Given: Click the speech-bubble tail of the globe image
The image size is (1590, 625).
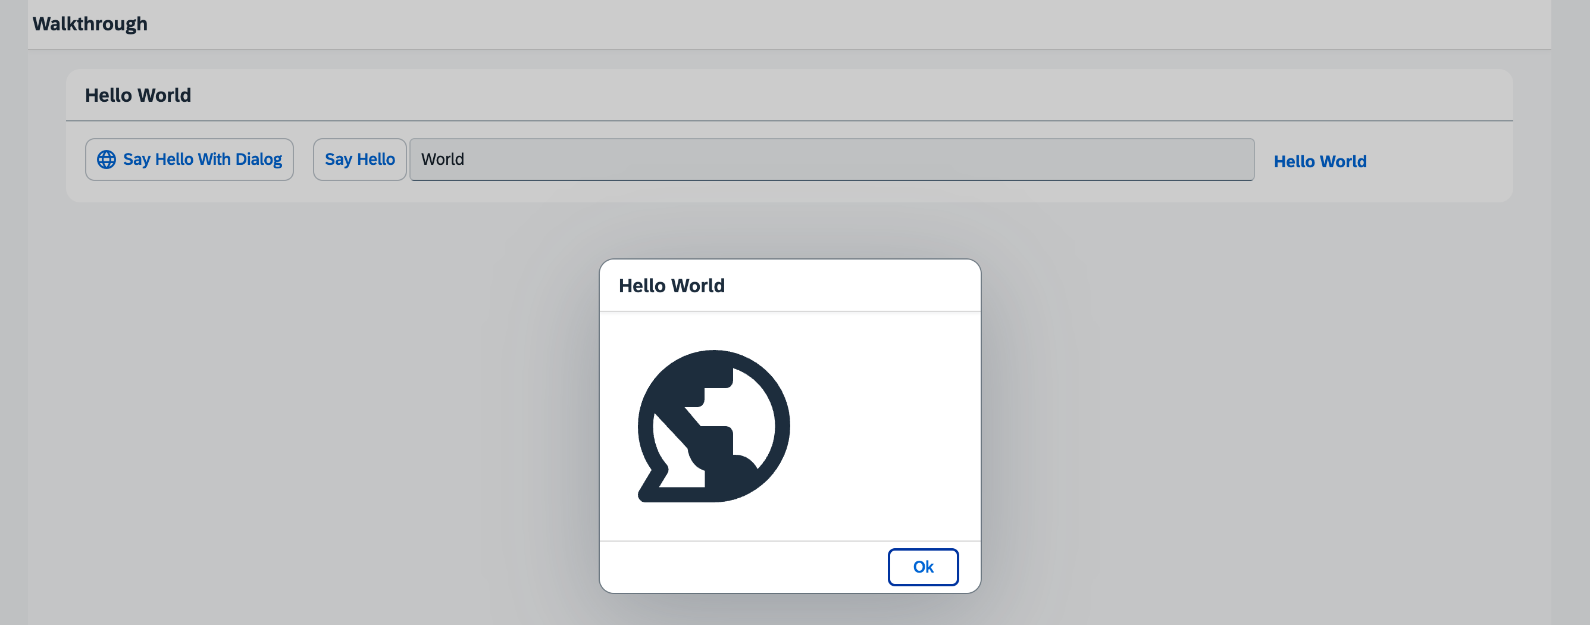Looking at the screenshot, I should [x=651, y=489].
